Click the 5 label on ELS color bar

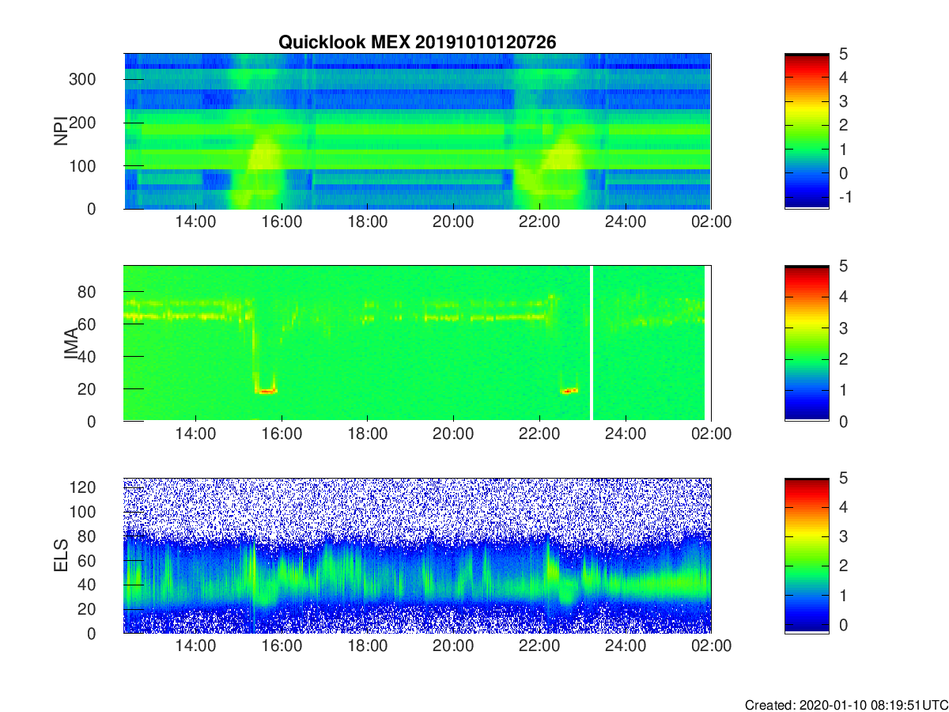842,479
